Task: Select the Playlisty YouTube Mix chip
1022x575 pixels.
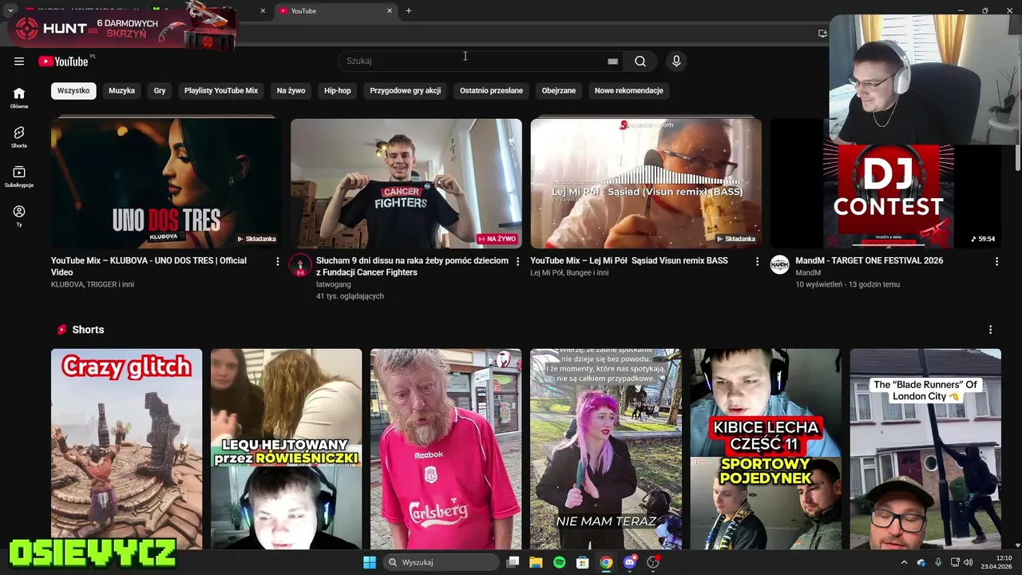Action: pyautogui.click(x=221, y=90)
